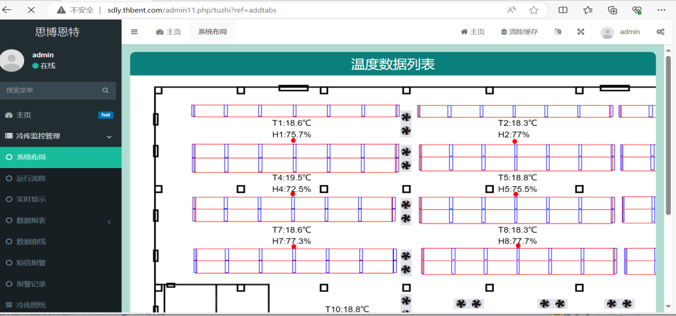
Task: Switch to the 主页 tab
Action: (x=168, y=32)
